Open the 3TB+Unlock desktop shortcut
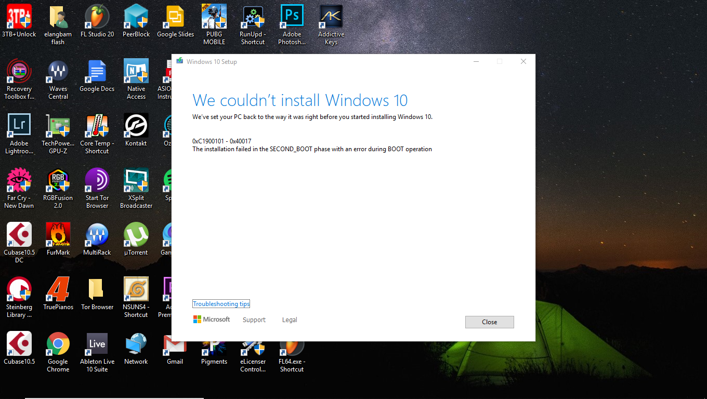707x399 pixels. click(x=19, y=21)
